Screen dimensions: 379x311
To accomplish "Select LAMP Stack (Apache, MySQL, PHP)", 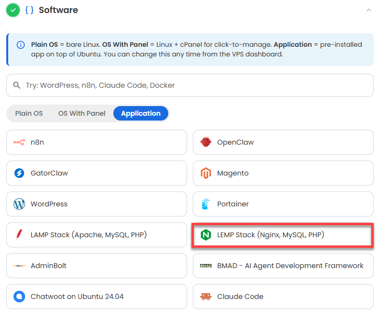I will (x=97, y=235).
